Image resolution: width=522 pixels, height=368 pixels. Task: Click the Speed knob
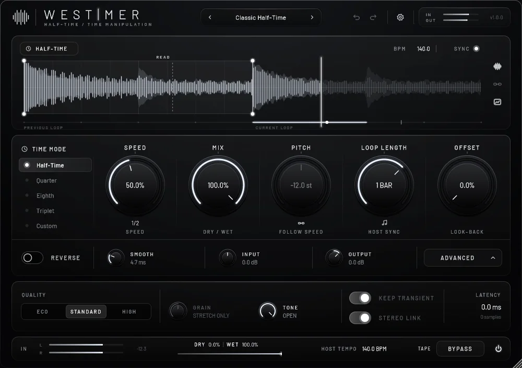coord(135,185)
